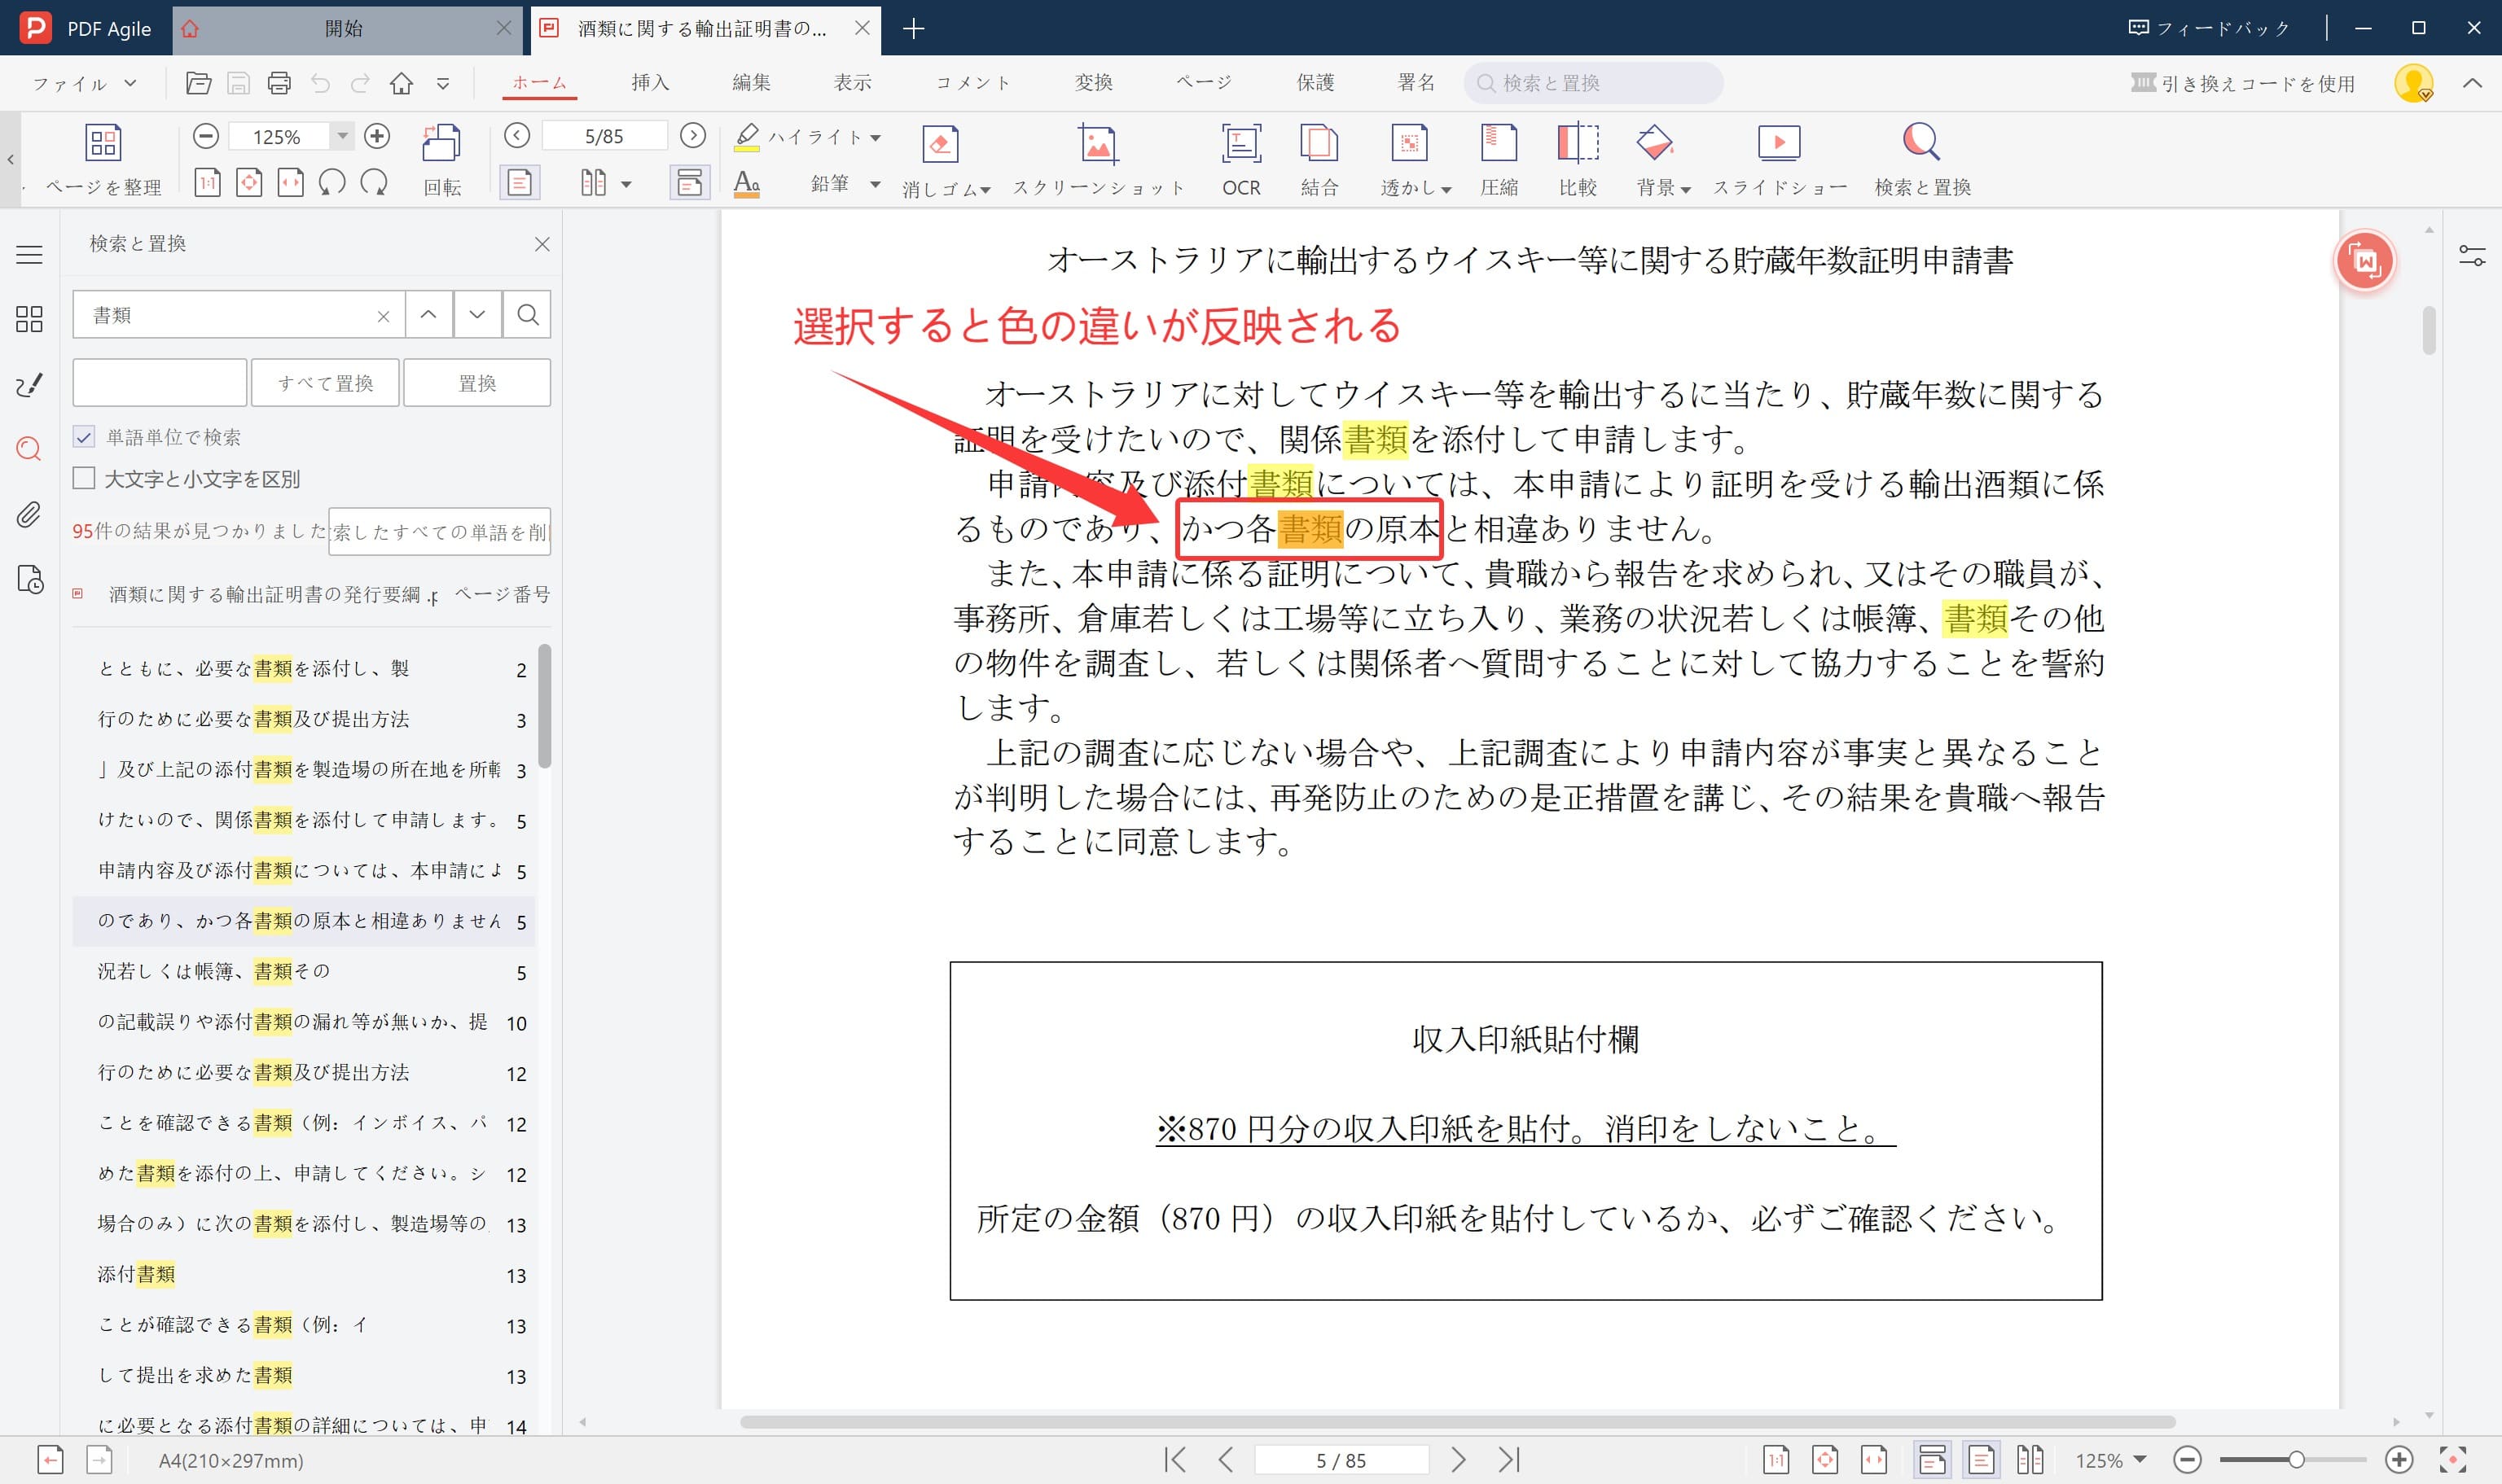Open ページを整理 to organize pages
The height and width of the screenshot is (1484, 2502).
pyautogui.click(x=103, y=158)
